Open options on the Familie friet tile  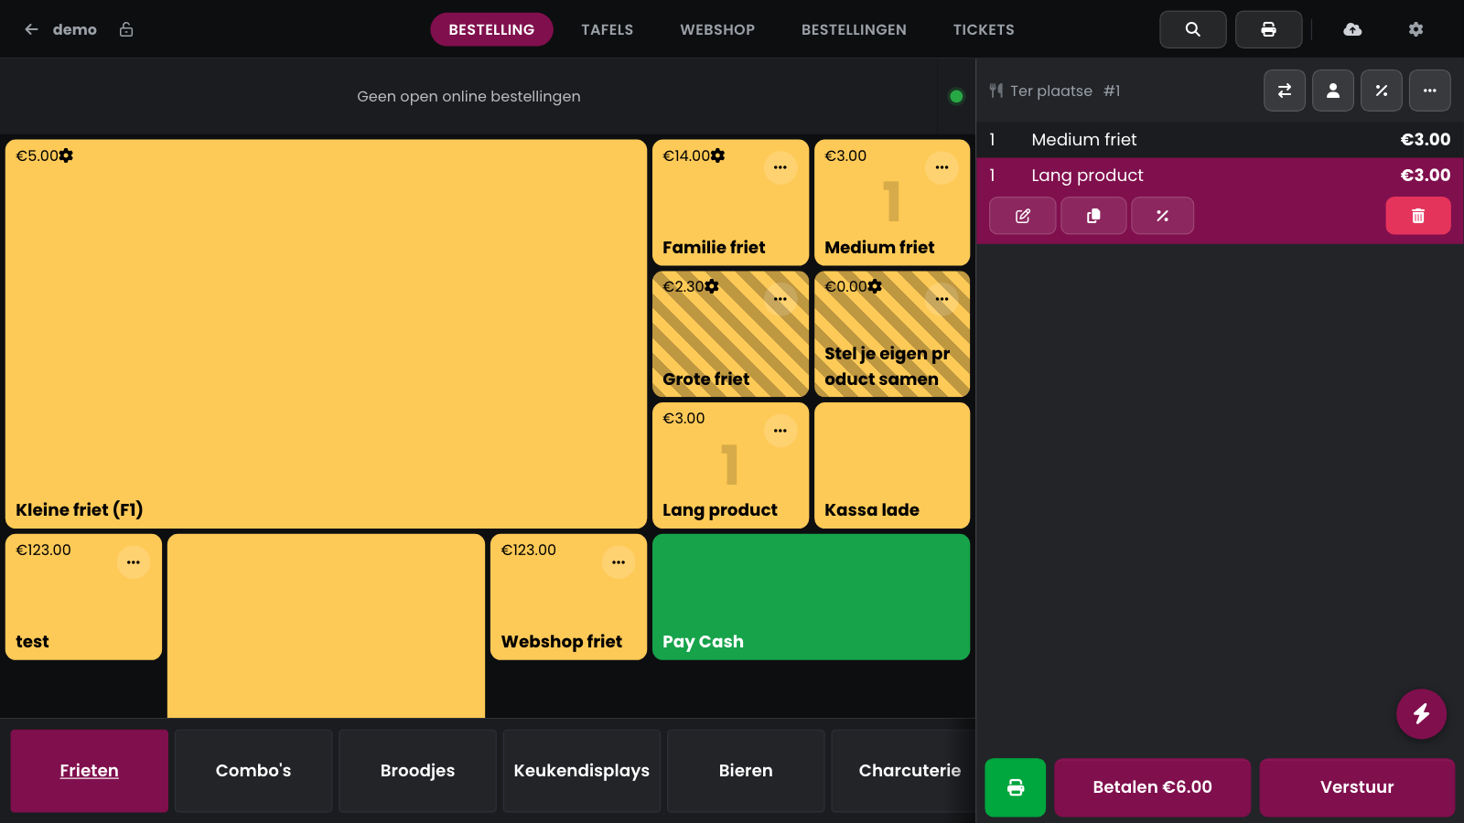(x=780, y=167)
